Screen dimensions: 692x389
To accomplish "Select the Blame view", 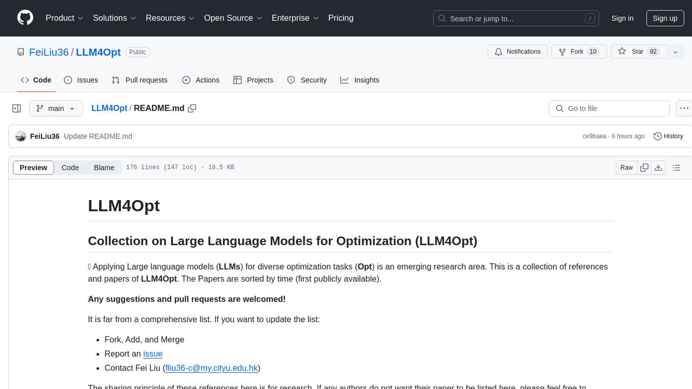I will tap(104, 168).
